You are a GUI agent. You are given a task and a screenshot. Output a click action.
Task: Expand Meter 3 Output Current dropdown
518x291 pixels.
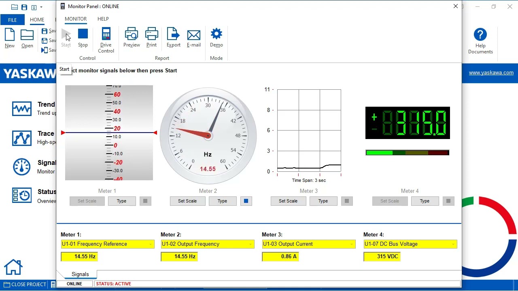(x=352, y=244)
